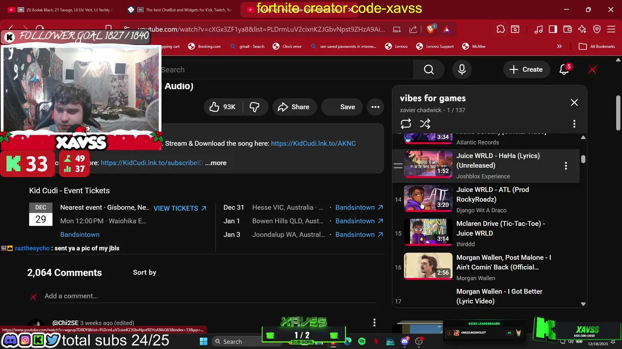The width and height of the screenshot is (622, 349).
Task: Click Brave Rewards triangle icon
Action: 447,30
